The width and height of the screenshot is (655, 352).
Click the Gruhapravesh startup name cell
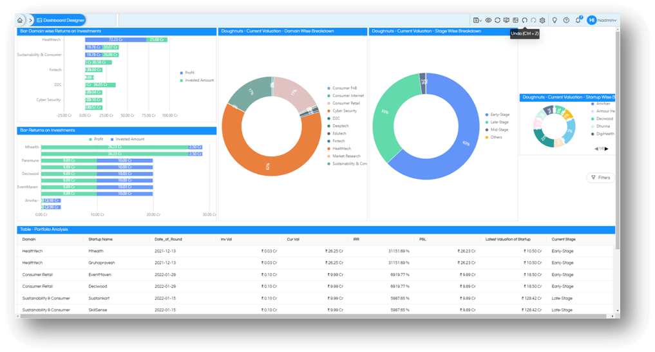point(102,263)
